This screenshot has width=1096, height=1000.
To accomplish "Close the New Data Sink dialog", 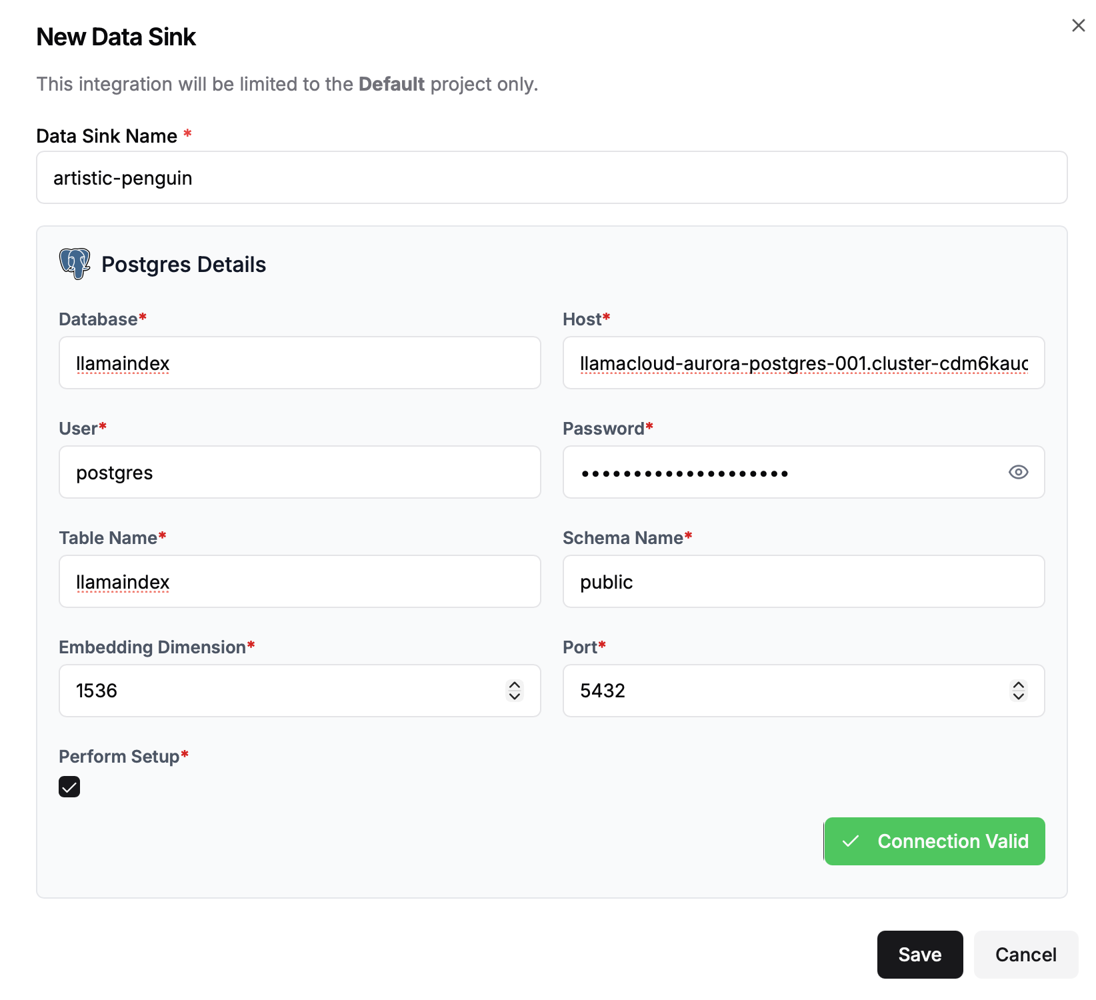I will (1078, 25).
